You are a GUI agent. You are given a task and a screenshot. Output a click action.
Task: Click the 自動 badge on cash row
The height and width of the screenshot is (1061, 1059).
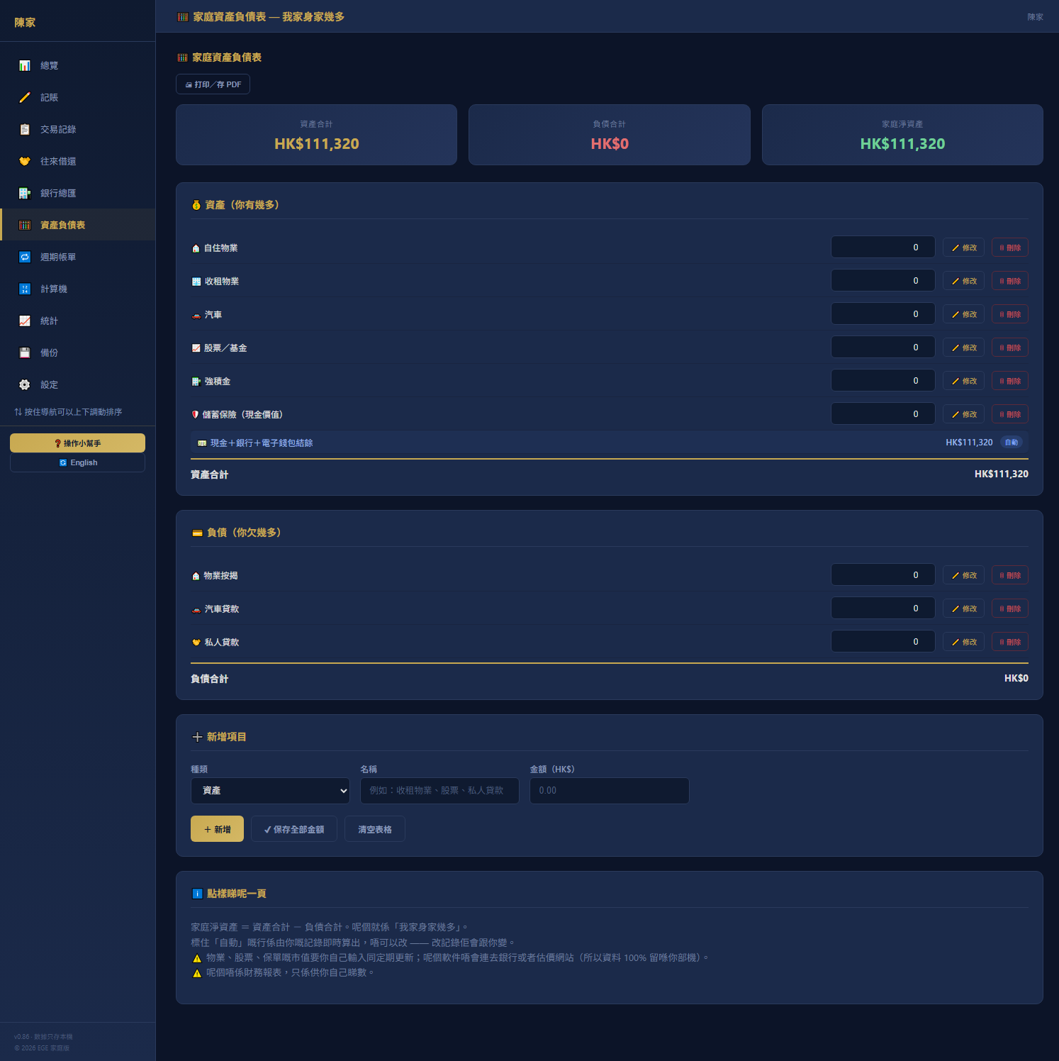click(x=1012, y=443)
